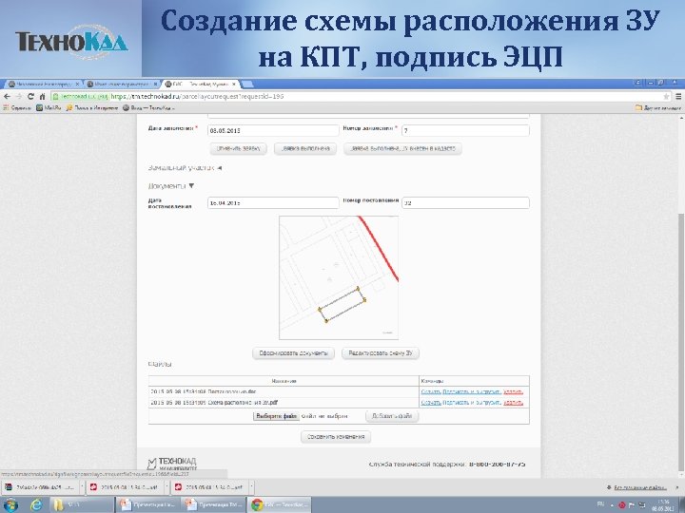Open the browser home page icon
This screenshot has width=685, height=513.
tap(43, 96)
